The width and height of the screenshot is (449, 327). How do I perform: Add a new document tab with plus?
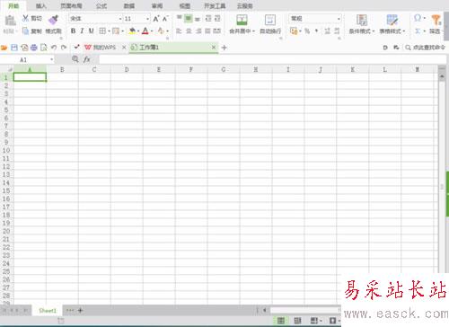click(x=224, y=48)
